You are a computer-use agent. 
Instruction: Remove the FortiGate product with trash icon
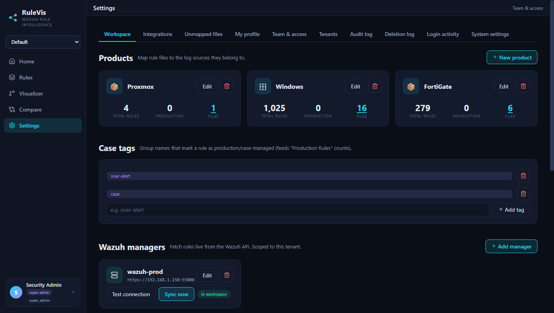coord(523,86)
